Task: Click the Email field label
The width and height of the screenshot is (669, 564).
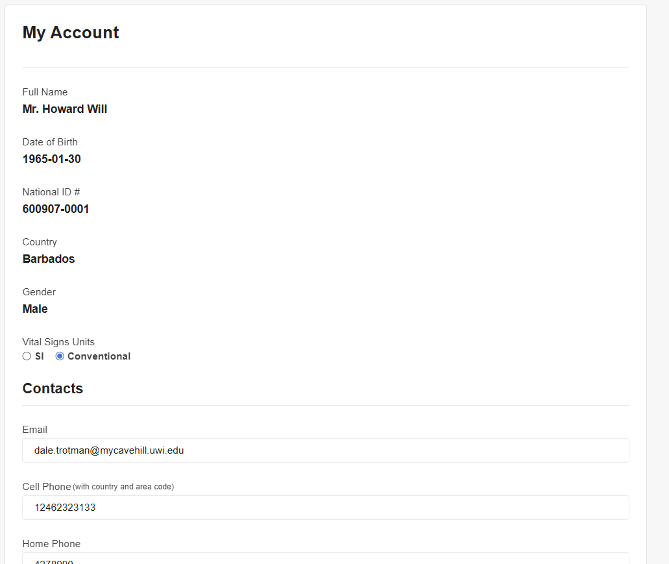Action: 34,430
